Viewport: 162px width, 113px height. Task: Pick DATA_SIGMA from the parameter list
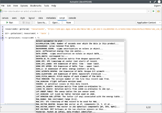pos(80,53)
